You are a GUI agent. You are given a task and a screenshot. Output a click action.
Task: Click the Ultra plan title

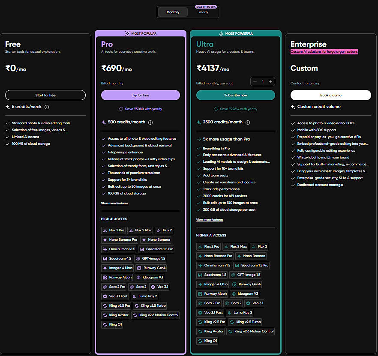click(205, 45)
